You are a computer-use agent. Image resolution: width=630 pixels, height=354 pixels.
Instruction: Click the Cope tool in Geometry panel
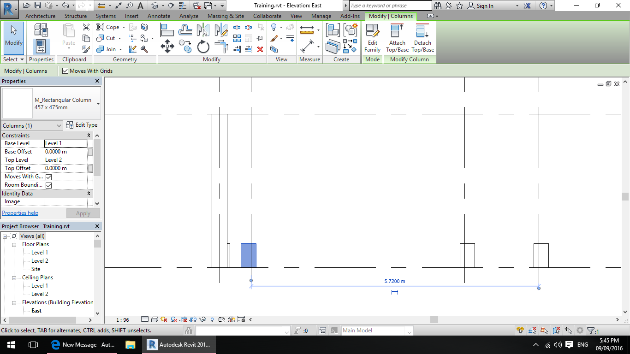click(x=107, y=27)
